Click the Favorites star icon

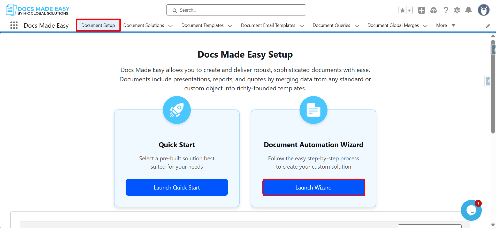coord(402,10)
